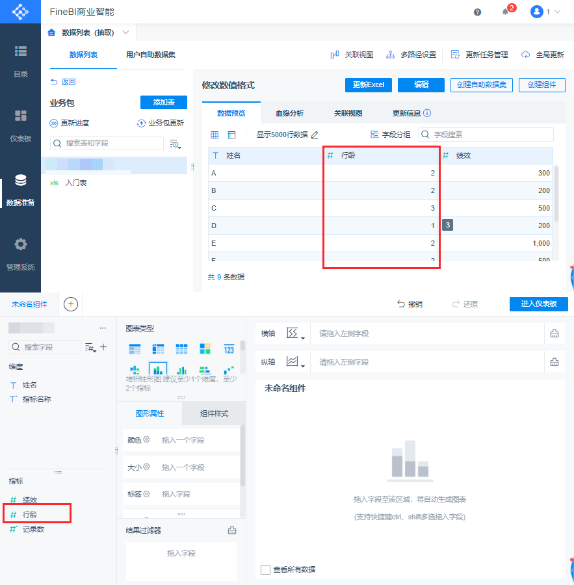Click the 撤销 undo button

410,304
